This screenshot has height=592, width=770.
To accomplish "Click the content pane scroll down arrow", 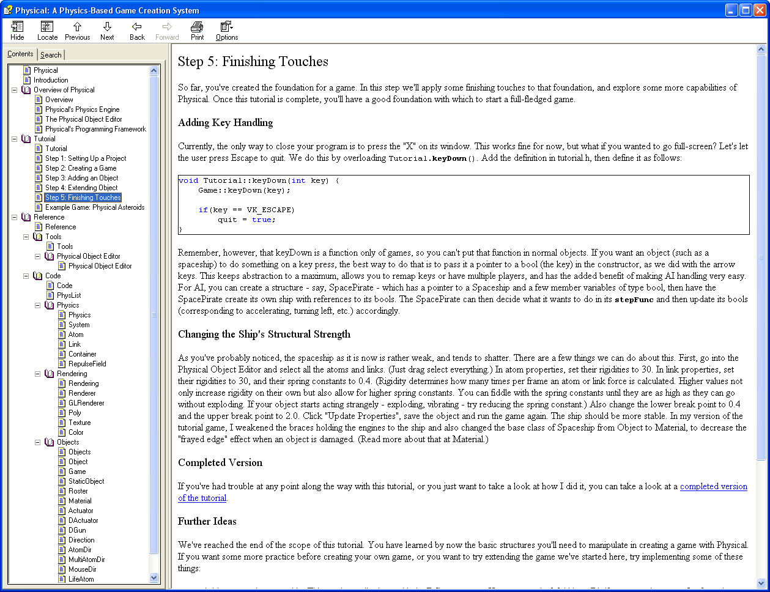I will coord(761,583).
